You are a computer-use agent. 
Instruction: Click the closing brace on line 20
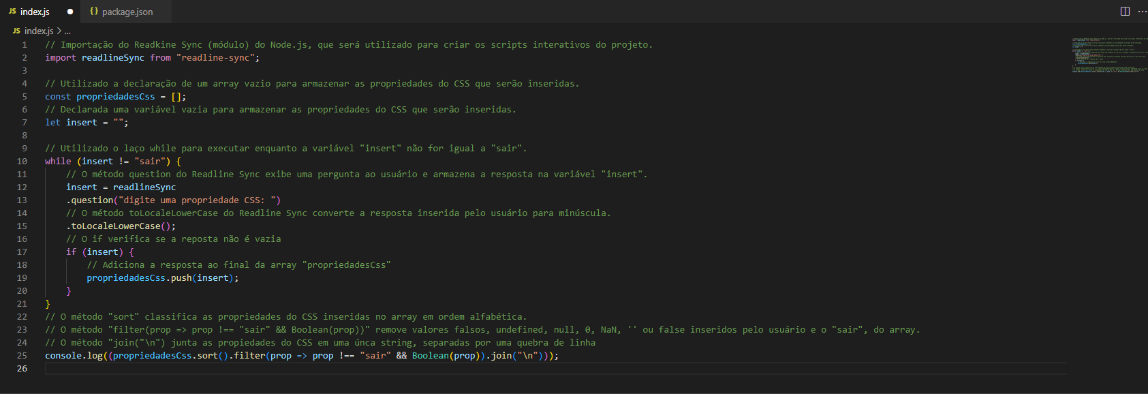coord(68,291)
